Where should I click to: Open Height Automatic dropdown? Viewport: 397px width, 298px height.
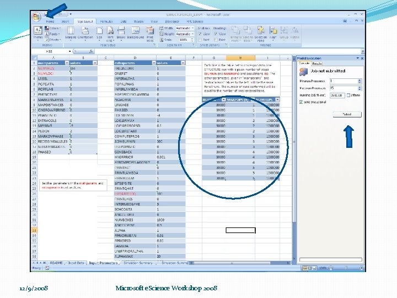pyautogui.click(x=192, y=34)
